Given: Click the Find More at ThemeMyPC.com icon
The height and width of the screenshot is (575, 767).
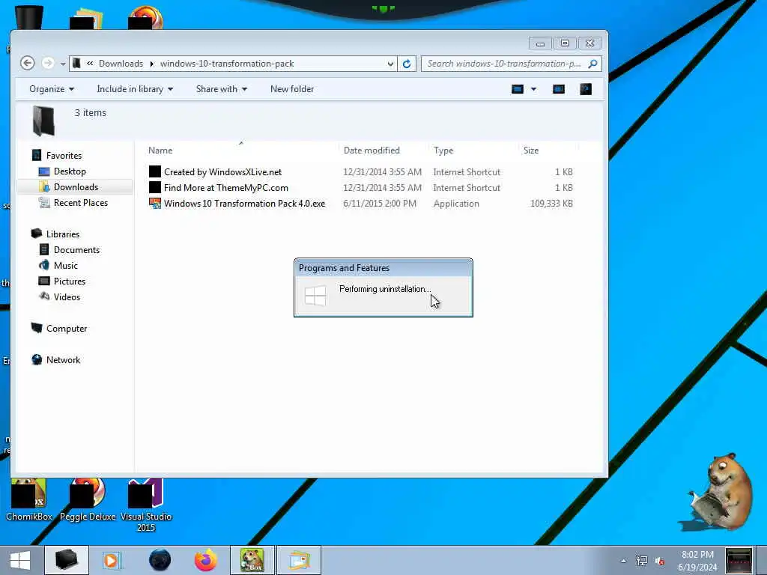Looking at the screenshot, I should coord(155,187).
